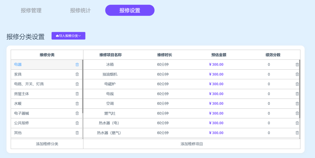Image resolution: width=315 pixels, height=158 pixels.
Task: Remove 电子器械 category using trash icon
Action: [x=77, y=113]
